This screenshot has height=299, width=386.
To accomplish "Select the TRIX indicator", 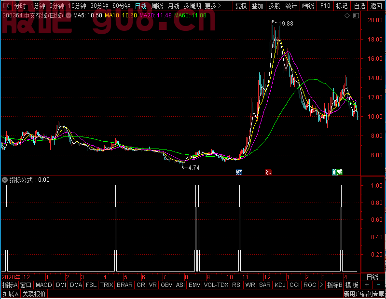I will pos(107,285).
